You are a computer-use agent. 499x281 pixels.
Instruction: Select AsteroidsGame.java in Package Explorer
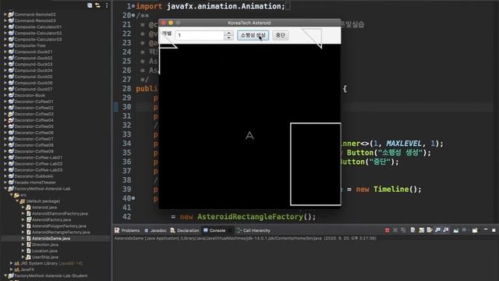point(51,239)
